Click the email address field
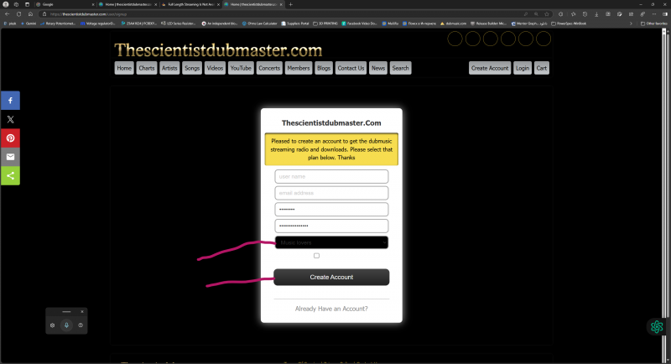Image resolution: width=671 pixels, height=364 pixels. click(x=331, y=193)
